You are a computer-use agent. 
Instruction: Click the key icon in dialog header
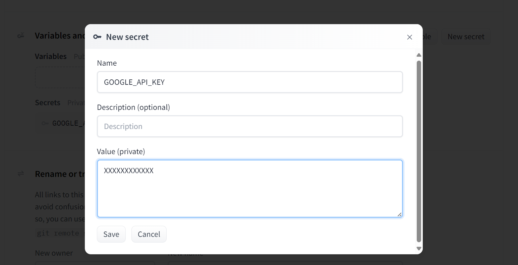[97, 37]
